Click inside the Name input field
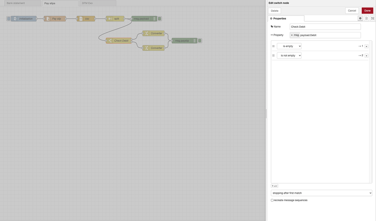This screenshot has height=221, width=376. pos(325,26)
